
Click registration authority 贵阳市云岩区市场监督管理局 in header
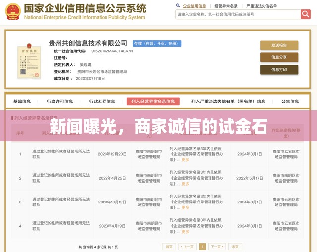pyautogui.click(x=102, y=71)
